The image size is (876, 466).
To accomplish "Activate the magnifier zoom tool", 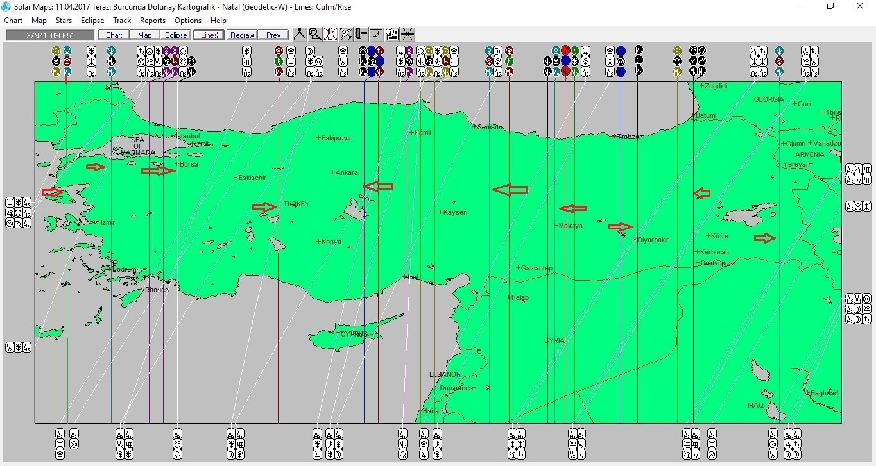I will pyautogui.click(x=314, y=35).
